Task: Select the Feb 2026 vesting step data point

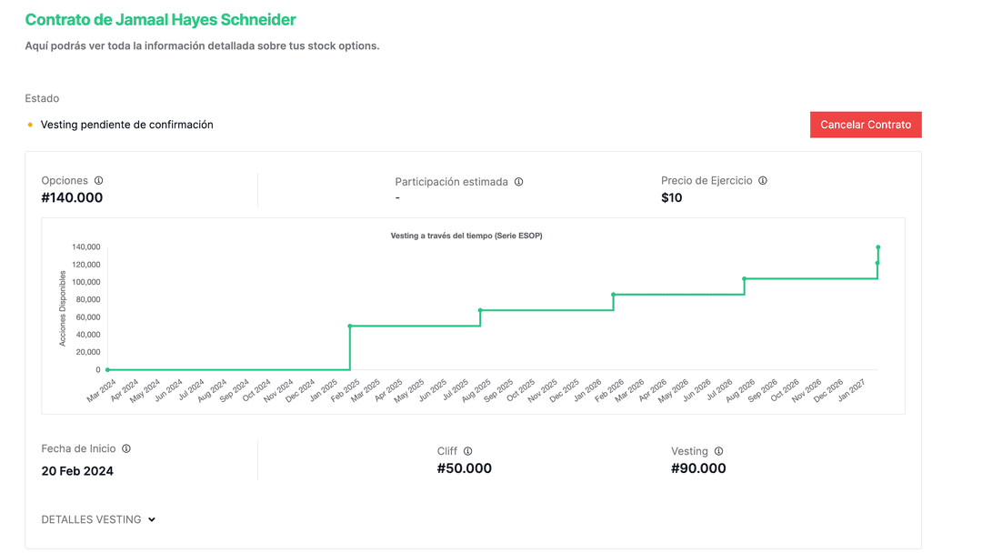Action: 614,295
